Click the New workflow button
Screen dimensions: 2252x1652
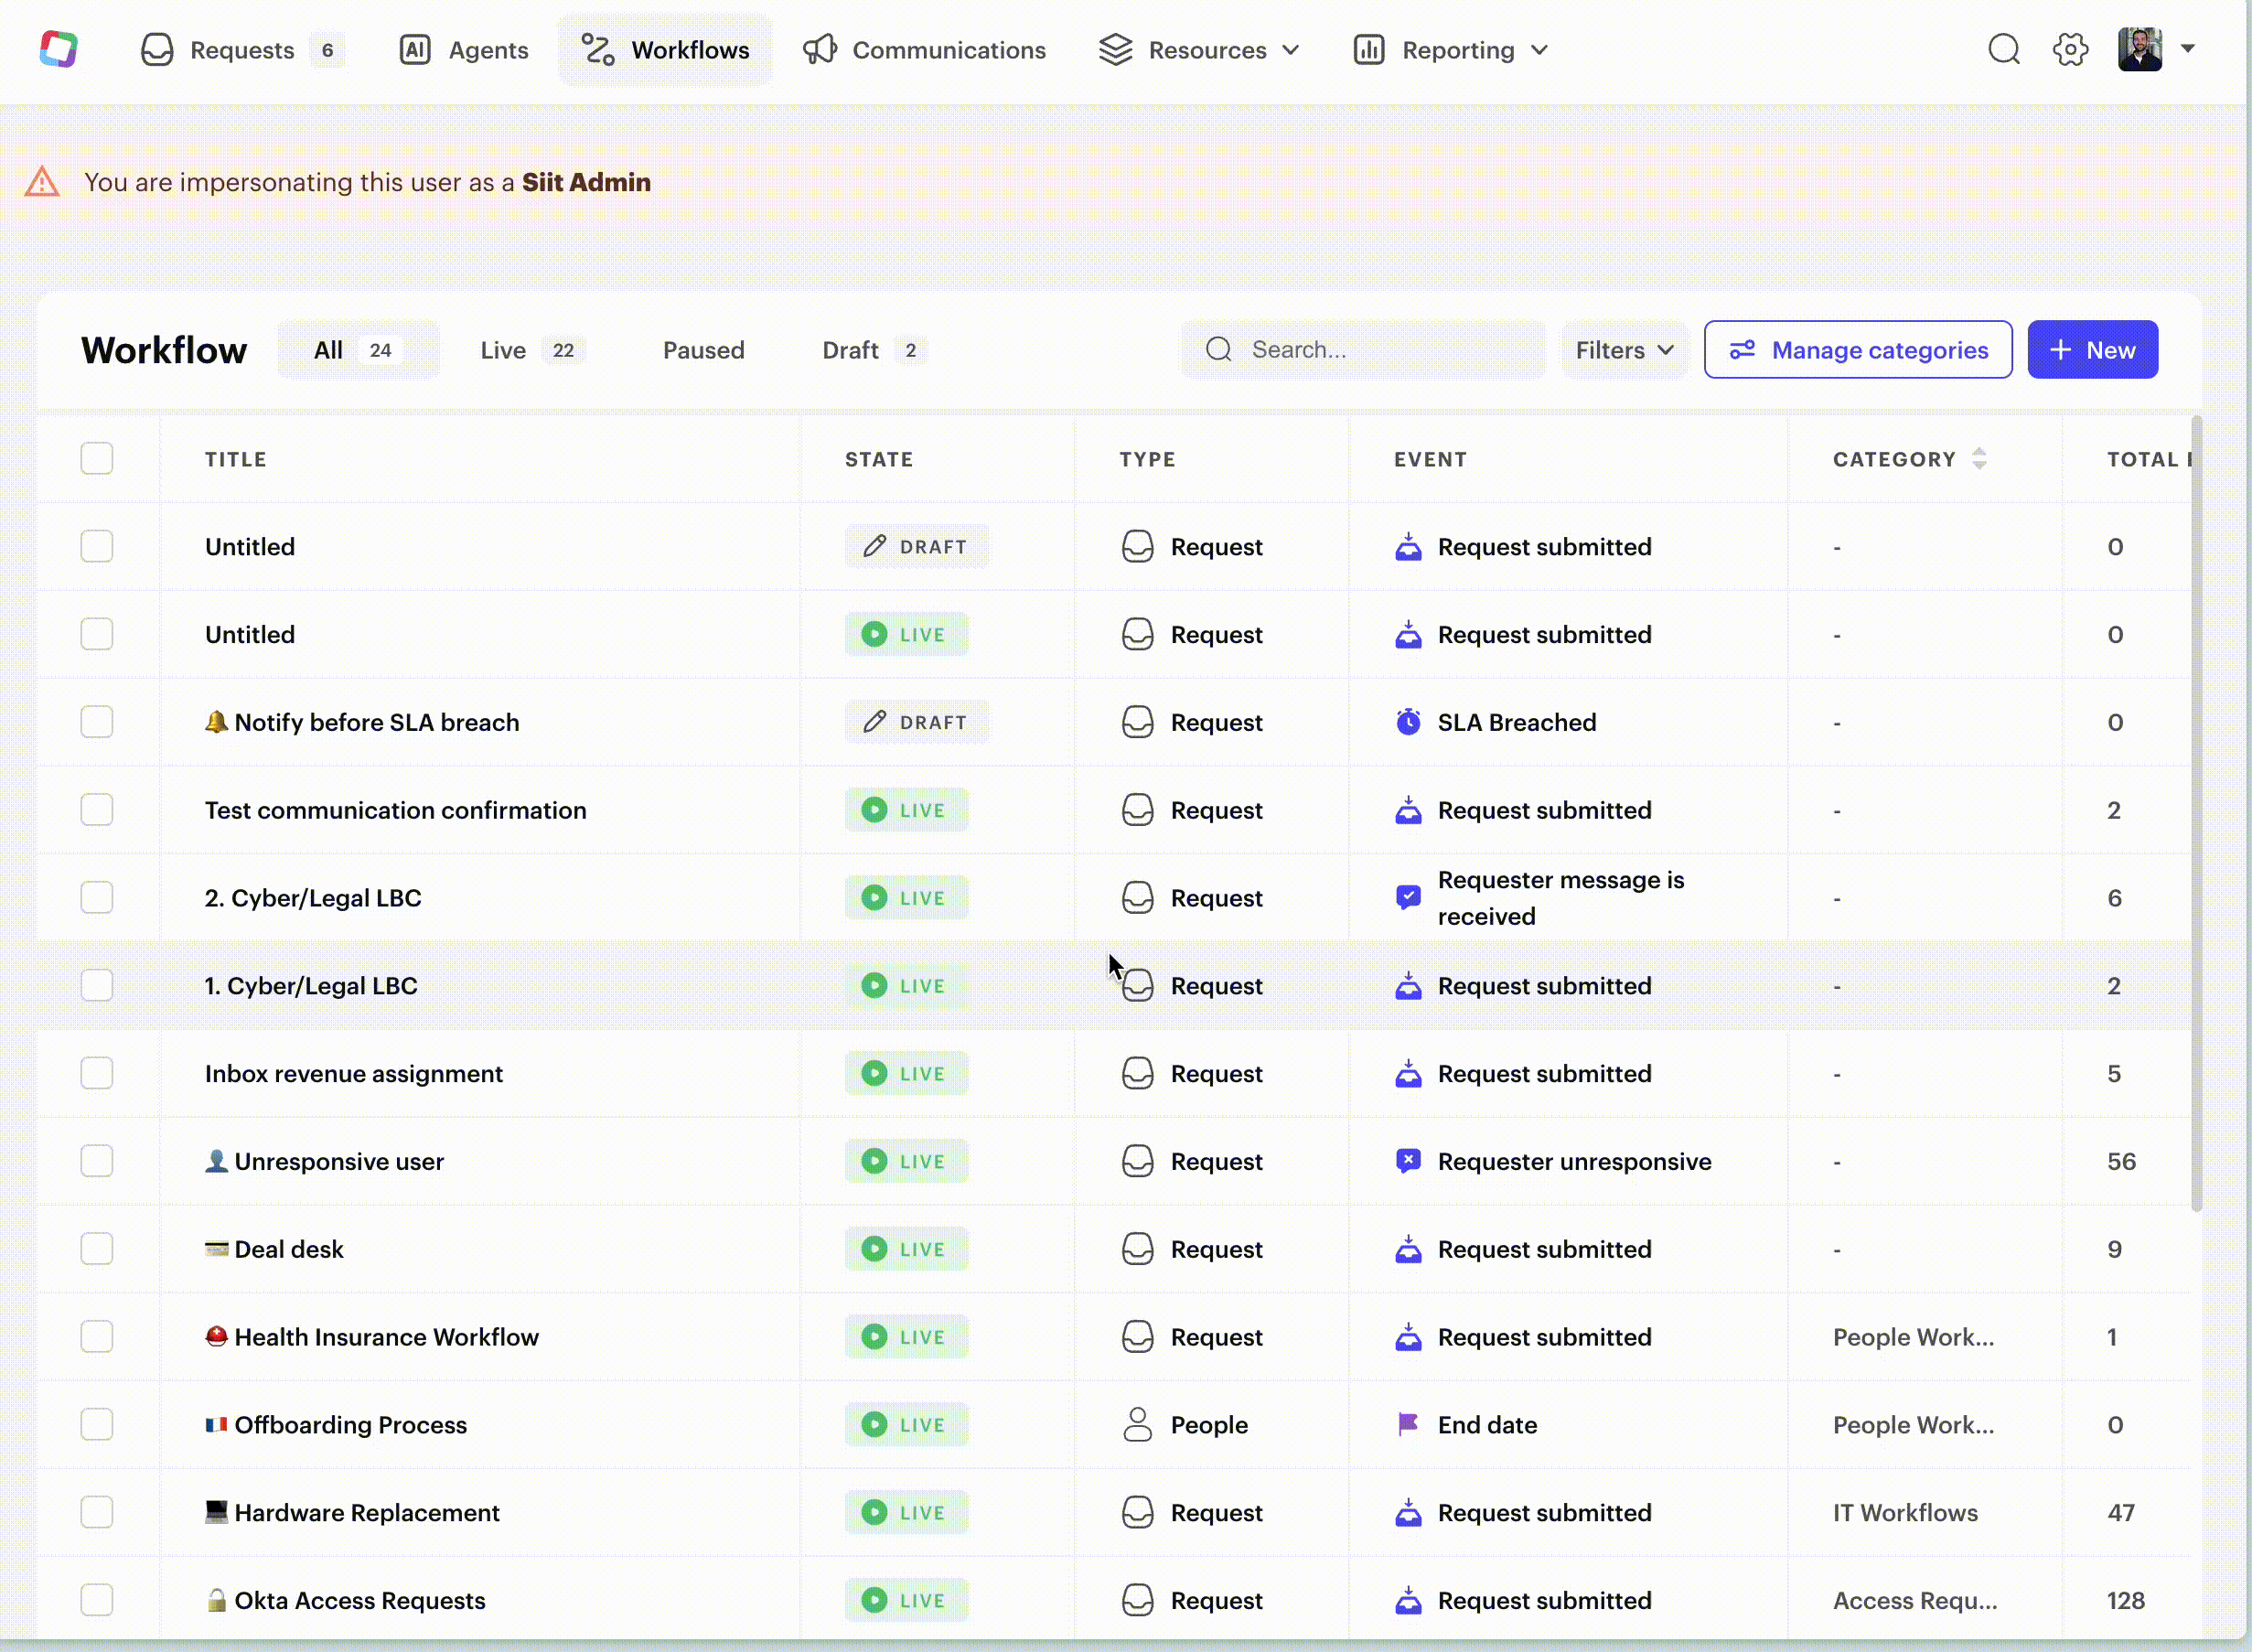tap(2092, 350)
